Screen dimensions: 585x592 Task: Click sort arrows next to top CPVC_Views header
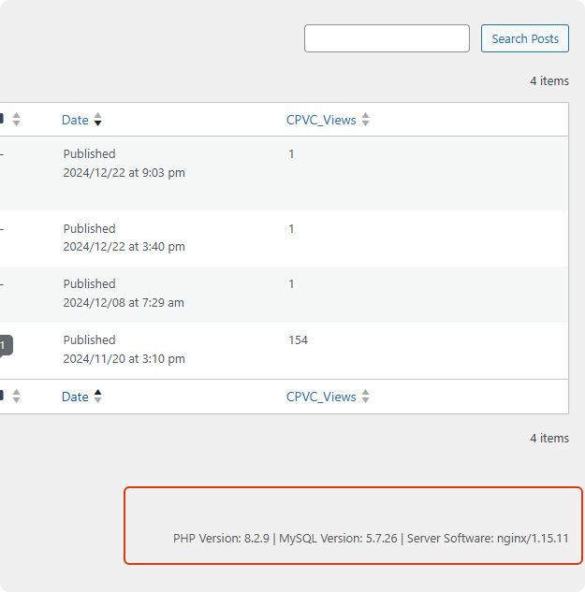coord(366,120)
